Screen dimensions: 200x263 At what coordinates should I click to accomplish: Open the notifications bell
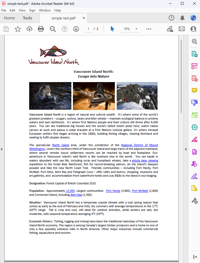182,18
